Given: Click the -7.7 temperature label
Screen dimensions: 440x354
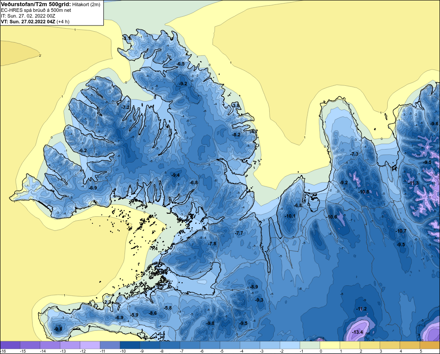Looking at the screenshot, I should pos(239,233).
